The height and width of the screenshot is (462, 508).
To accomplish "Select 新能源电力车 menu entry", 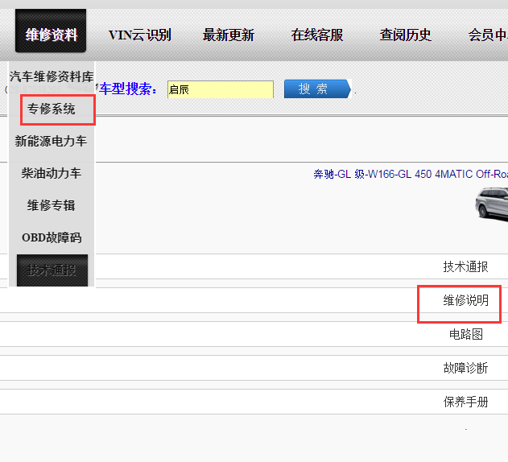I will coord(52,141).
